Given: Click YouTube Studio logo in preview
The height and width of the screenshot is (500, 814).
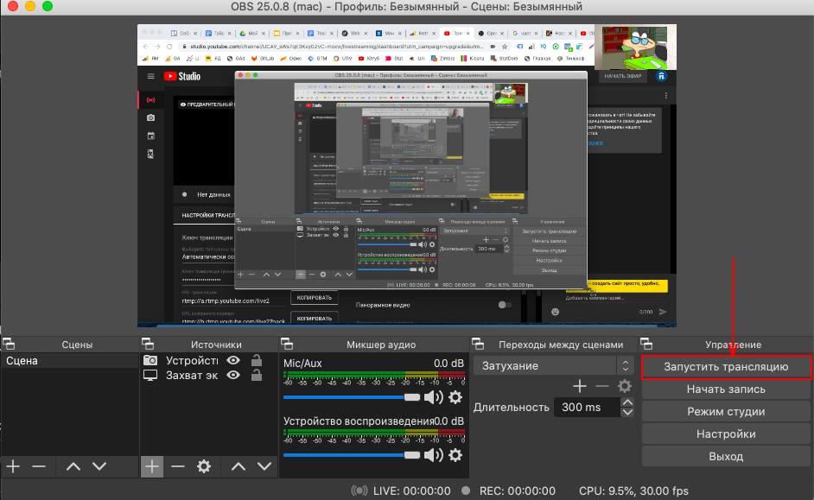Looking at the screenshot, I should (182, 76).
